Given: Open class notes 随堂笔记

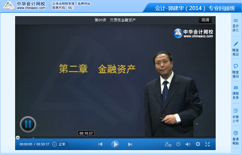Looking at the screenshot, I should point(236,49).
